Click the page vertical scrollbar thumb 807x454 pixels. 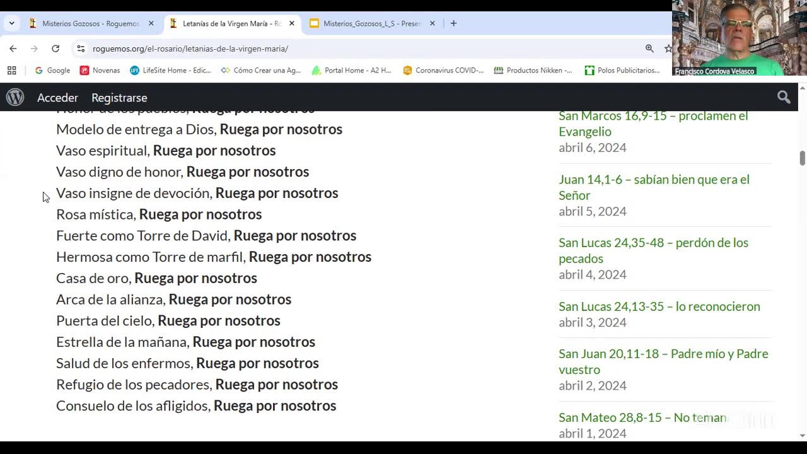(802, 158)
